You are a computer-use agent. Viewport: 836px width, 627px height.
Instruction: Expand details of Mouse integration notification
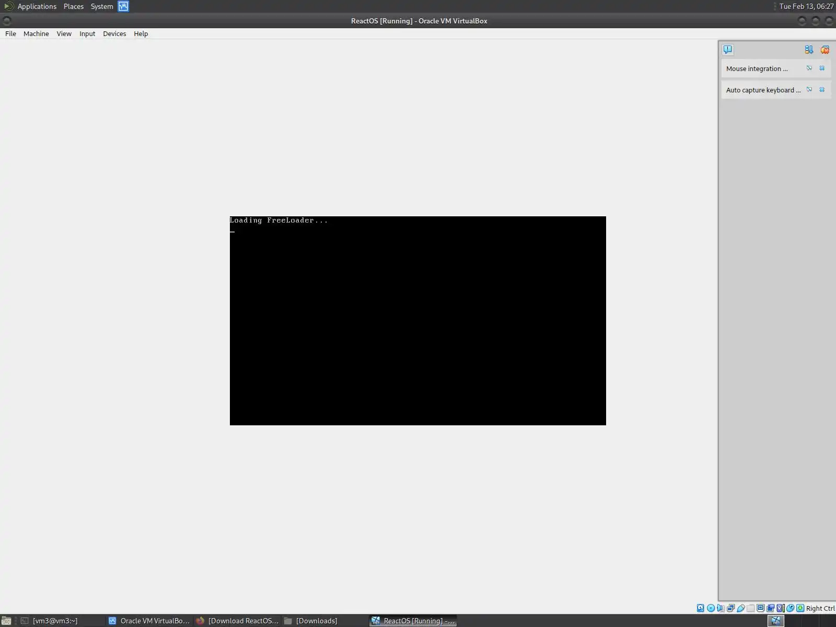(809, 68)
